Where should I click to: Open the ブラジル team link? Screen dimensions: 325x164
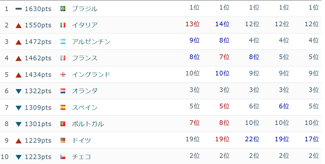point(85,9)
